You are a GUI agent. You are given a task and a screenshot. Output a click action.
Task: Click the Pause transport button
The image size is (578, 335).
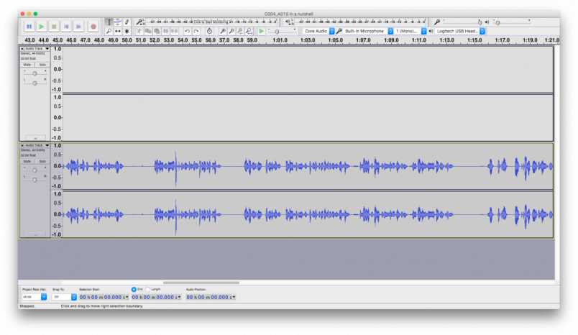coord(29,27)
